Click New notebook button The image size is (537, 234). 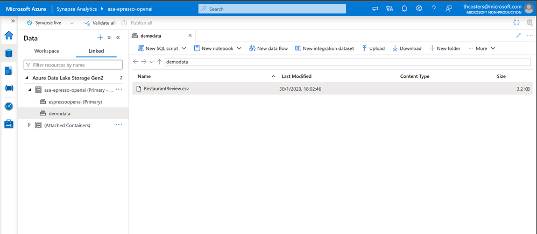(x=214, y=48)
